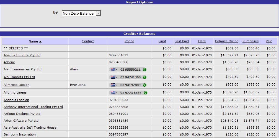Click phone number 03 94741300
279x138 pixels.
(130, 77)
